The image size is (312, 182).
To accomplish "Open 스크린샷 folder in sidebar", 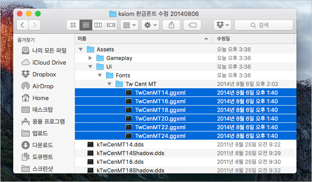I will (37, 169).
